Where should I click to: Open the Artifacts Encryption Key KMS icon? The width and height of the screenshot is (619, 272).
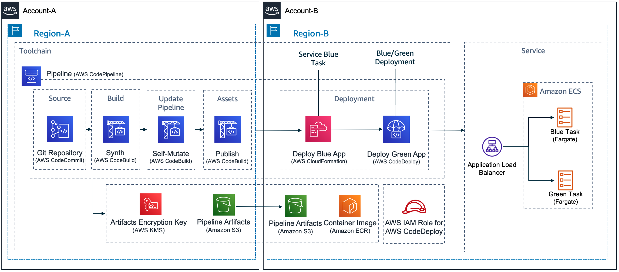(150, 205)
